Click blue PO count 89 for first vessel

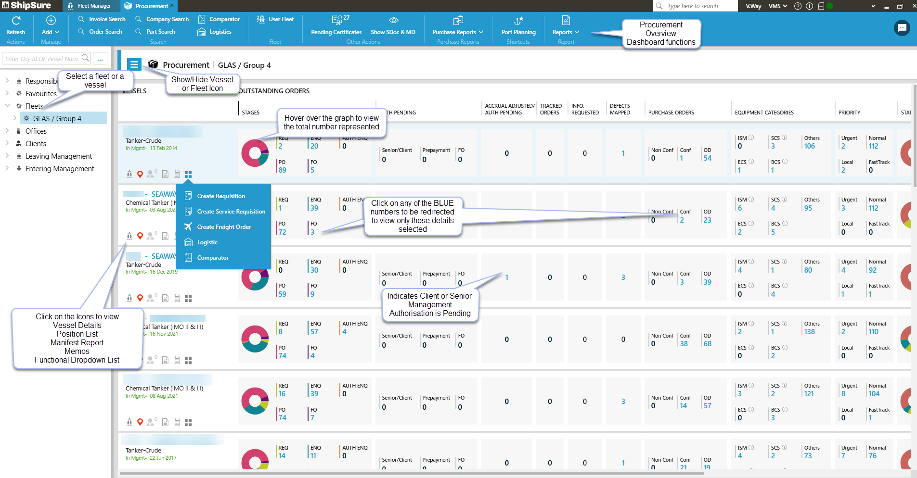(x=282, y=170)
